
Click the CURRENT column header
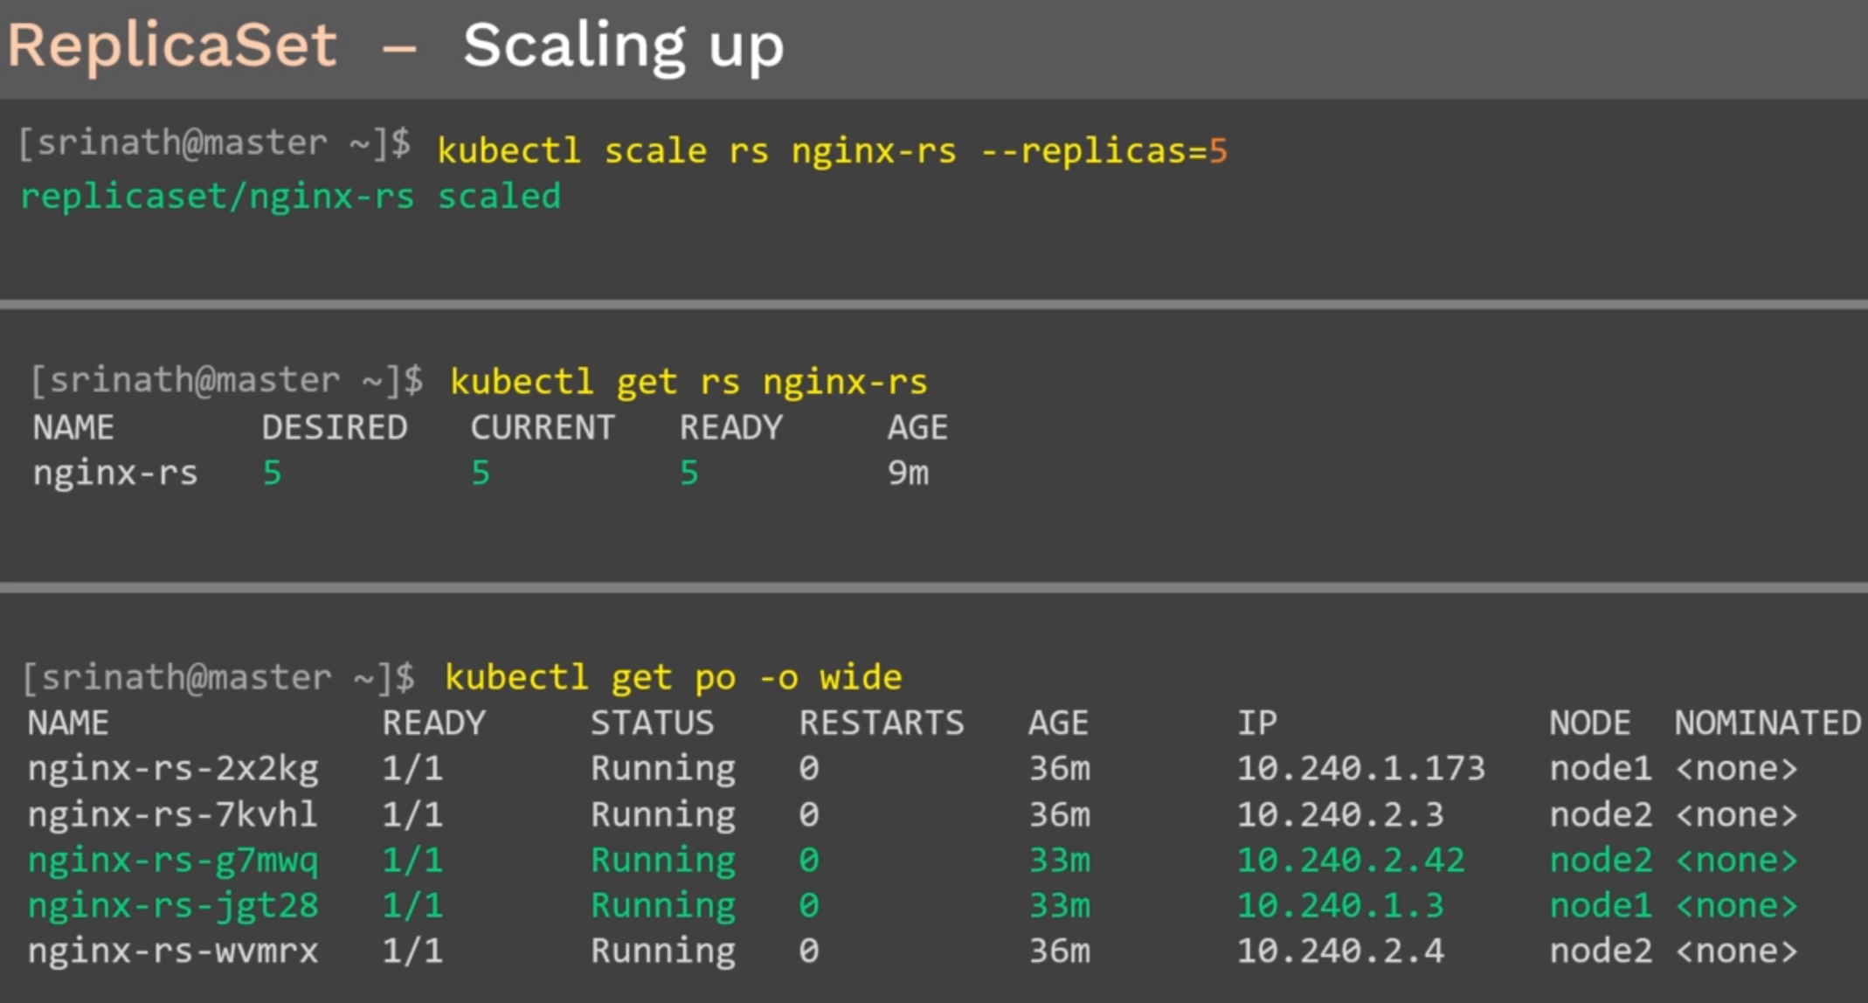point(543,427)
